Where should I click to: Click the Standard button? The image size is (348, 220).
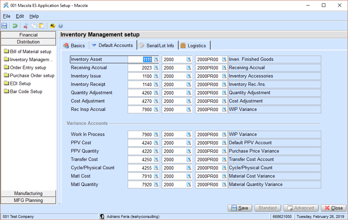pyautogui.click(x=268, y=208)
